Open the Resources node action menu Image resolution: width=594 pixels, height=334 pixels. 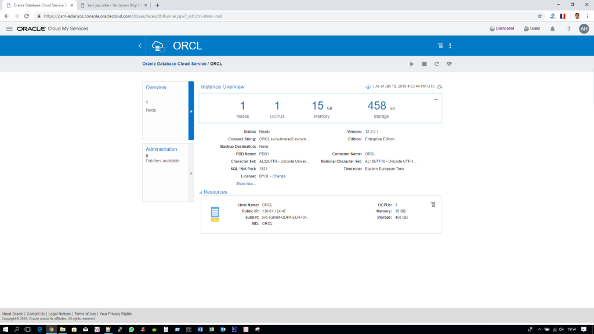point(433,205)
